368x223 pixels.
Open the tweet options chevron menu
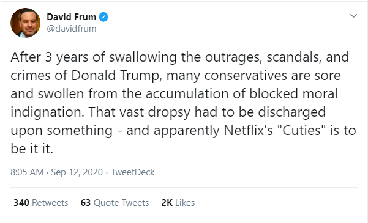tap(353, 16)
